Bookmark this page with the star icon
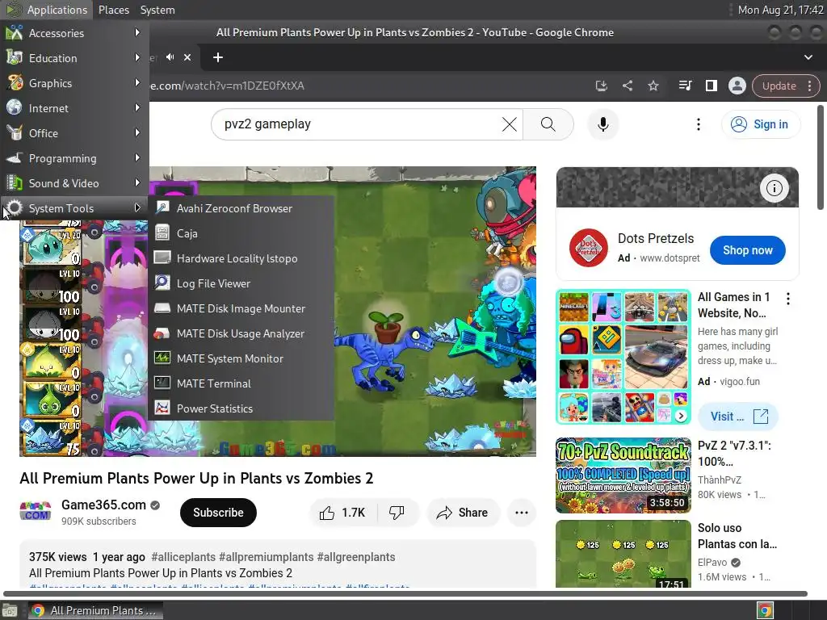Viewport: 827px width, 620px height. point(653,86)
